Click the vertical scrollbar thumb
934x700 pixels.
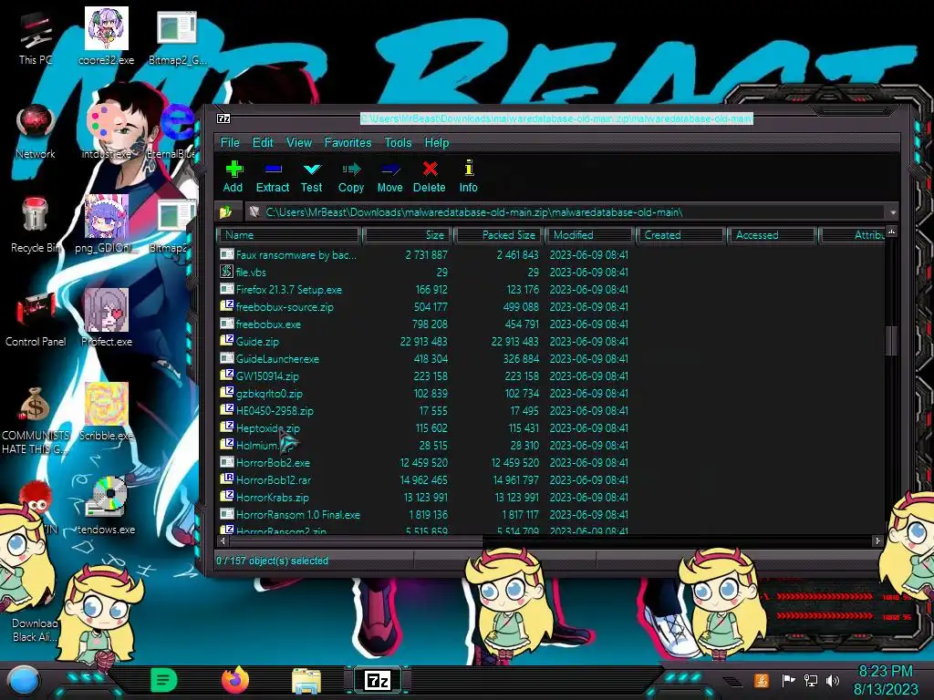point(892,341)
